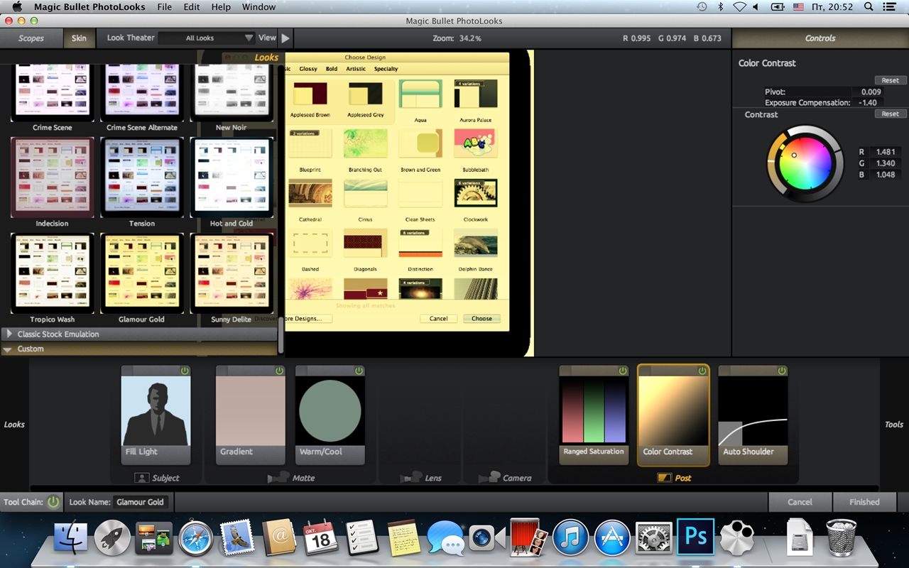
Task: Open Reminders checklist icon in the Dock
Action: (361, 539)
